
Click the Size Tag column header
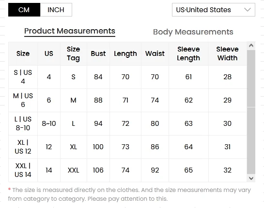pyautogui.click(x=74, y=53)
